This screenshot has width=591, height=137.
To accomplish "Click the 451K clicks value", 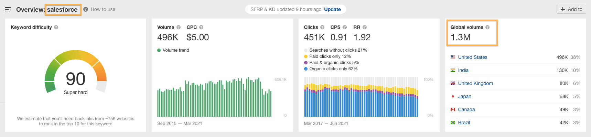I will [314, 37].
